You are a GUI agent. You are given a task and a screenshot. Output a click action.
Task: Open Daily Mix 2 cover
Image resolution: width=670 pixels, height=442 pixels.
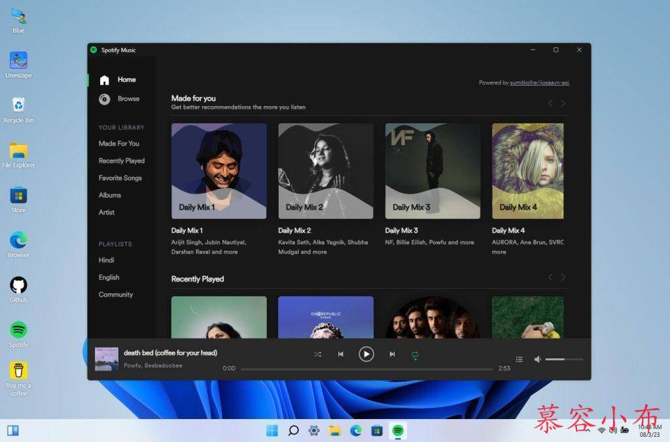pos(326,171)
